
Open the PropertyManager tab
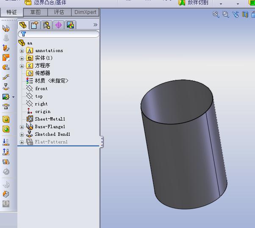[x=35, y=25]
